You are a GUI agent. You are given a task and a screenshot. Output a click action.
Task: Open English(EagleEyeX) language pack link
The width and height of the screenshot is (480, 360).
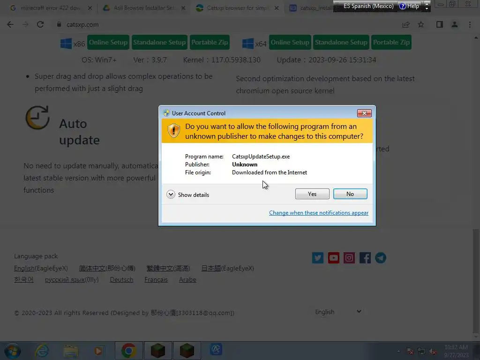click(x=41, y=268)
